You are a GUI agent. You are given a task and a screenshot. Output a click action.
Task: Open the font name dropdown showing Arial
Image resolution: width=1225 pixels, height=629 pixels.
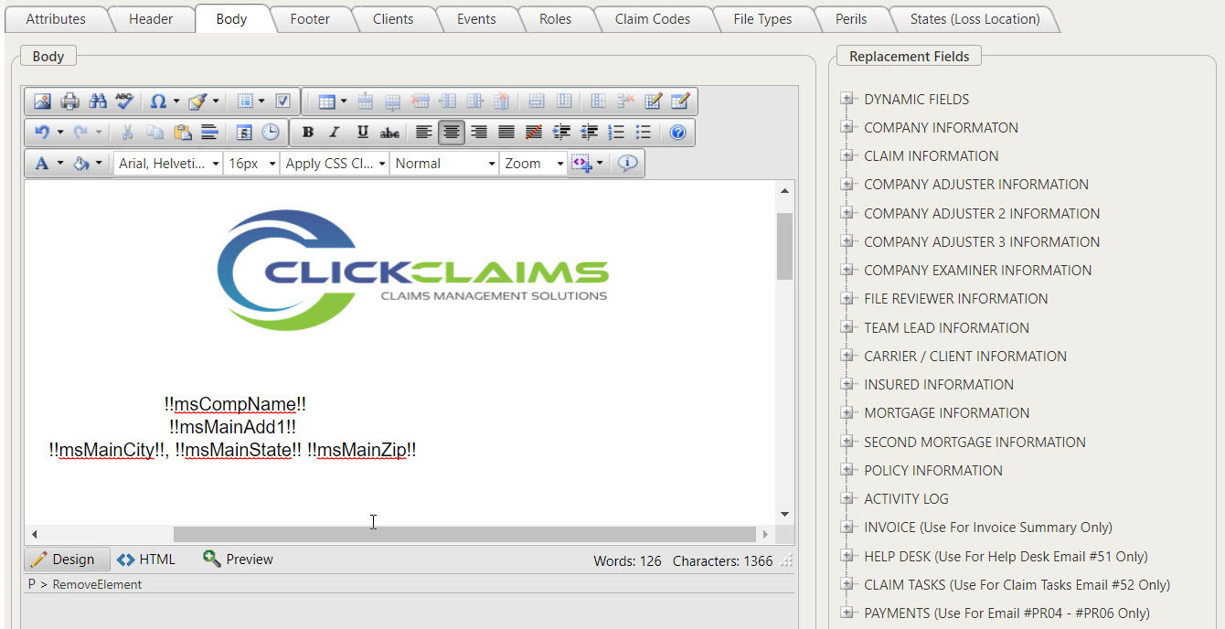coord(168,164)
